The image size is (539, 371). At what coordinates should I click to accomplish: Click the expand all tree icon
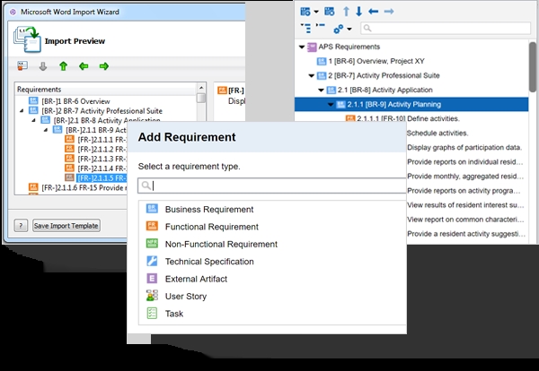[x=306, y=29]
